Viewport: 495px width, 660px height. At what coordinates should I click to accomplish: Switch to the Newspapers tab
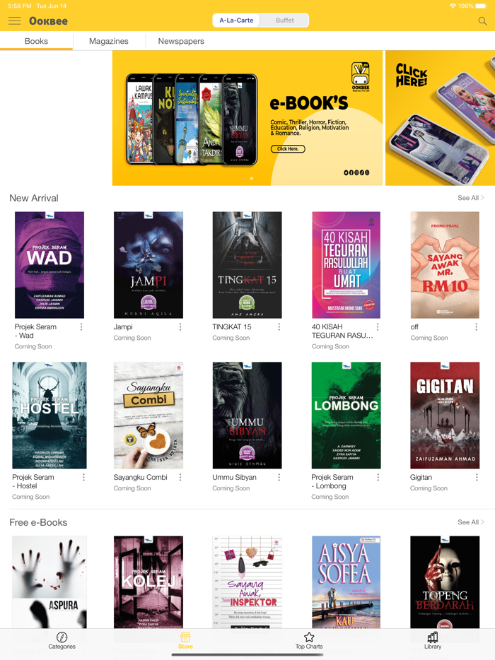(181, 41)
